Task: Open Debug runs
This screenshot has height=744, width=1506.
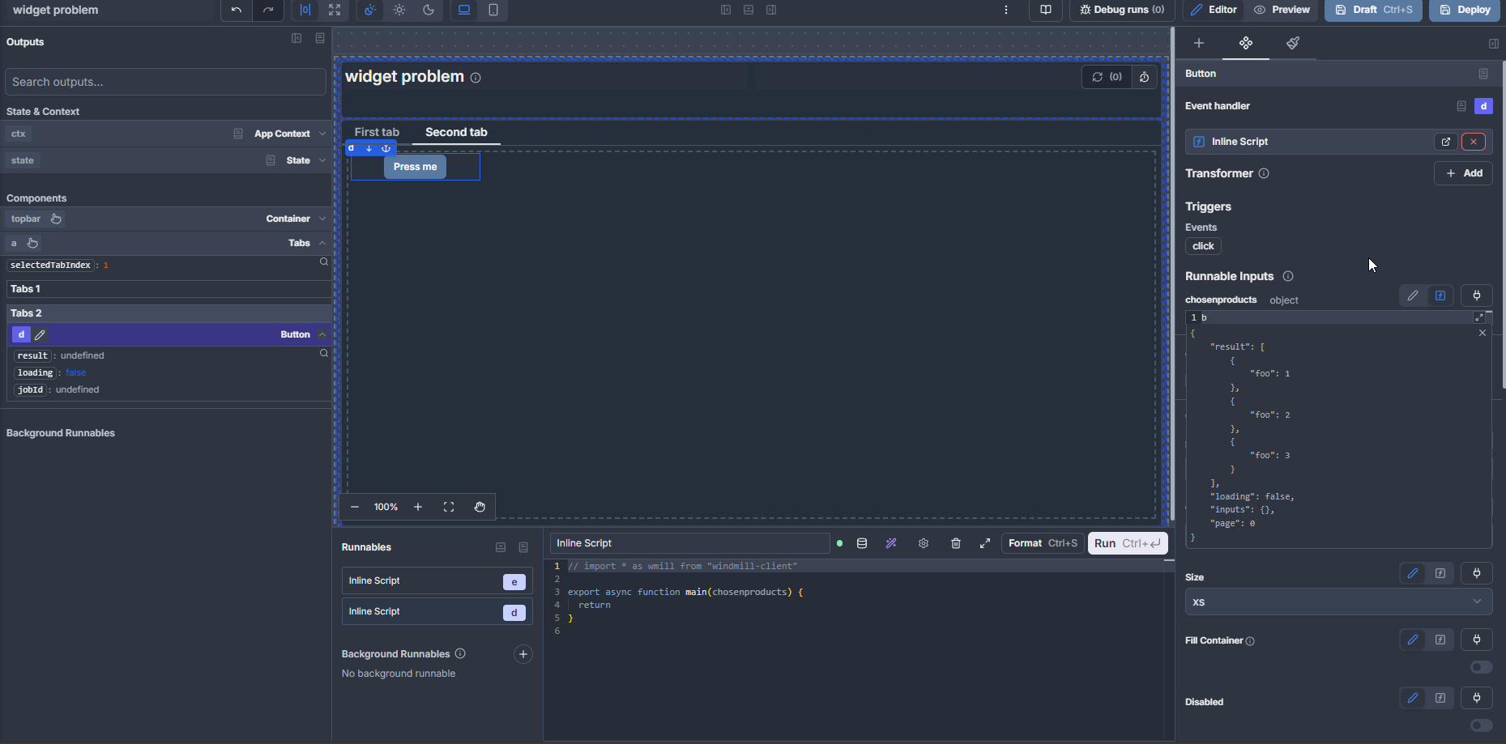Action: (1123, 10)
